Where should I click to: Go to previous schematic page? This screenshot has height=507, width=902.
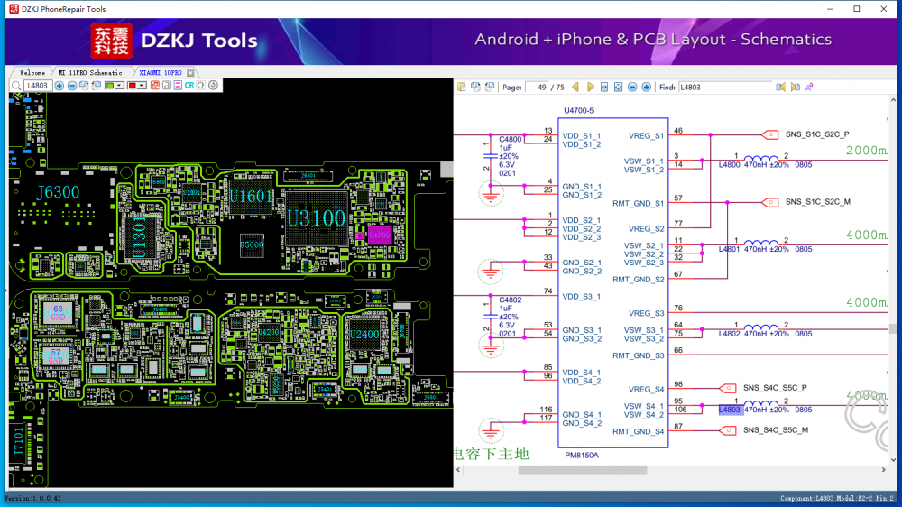click(x=575, y=87)
